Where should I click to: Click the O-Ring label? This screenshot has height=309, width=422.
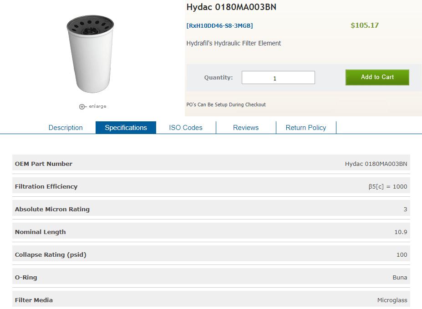point(26,277)
